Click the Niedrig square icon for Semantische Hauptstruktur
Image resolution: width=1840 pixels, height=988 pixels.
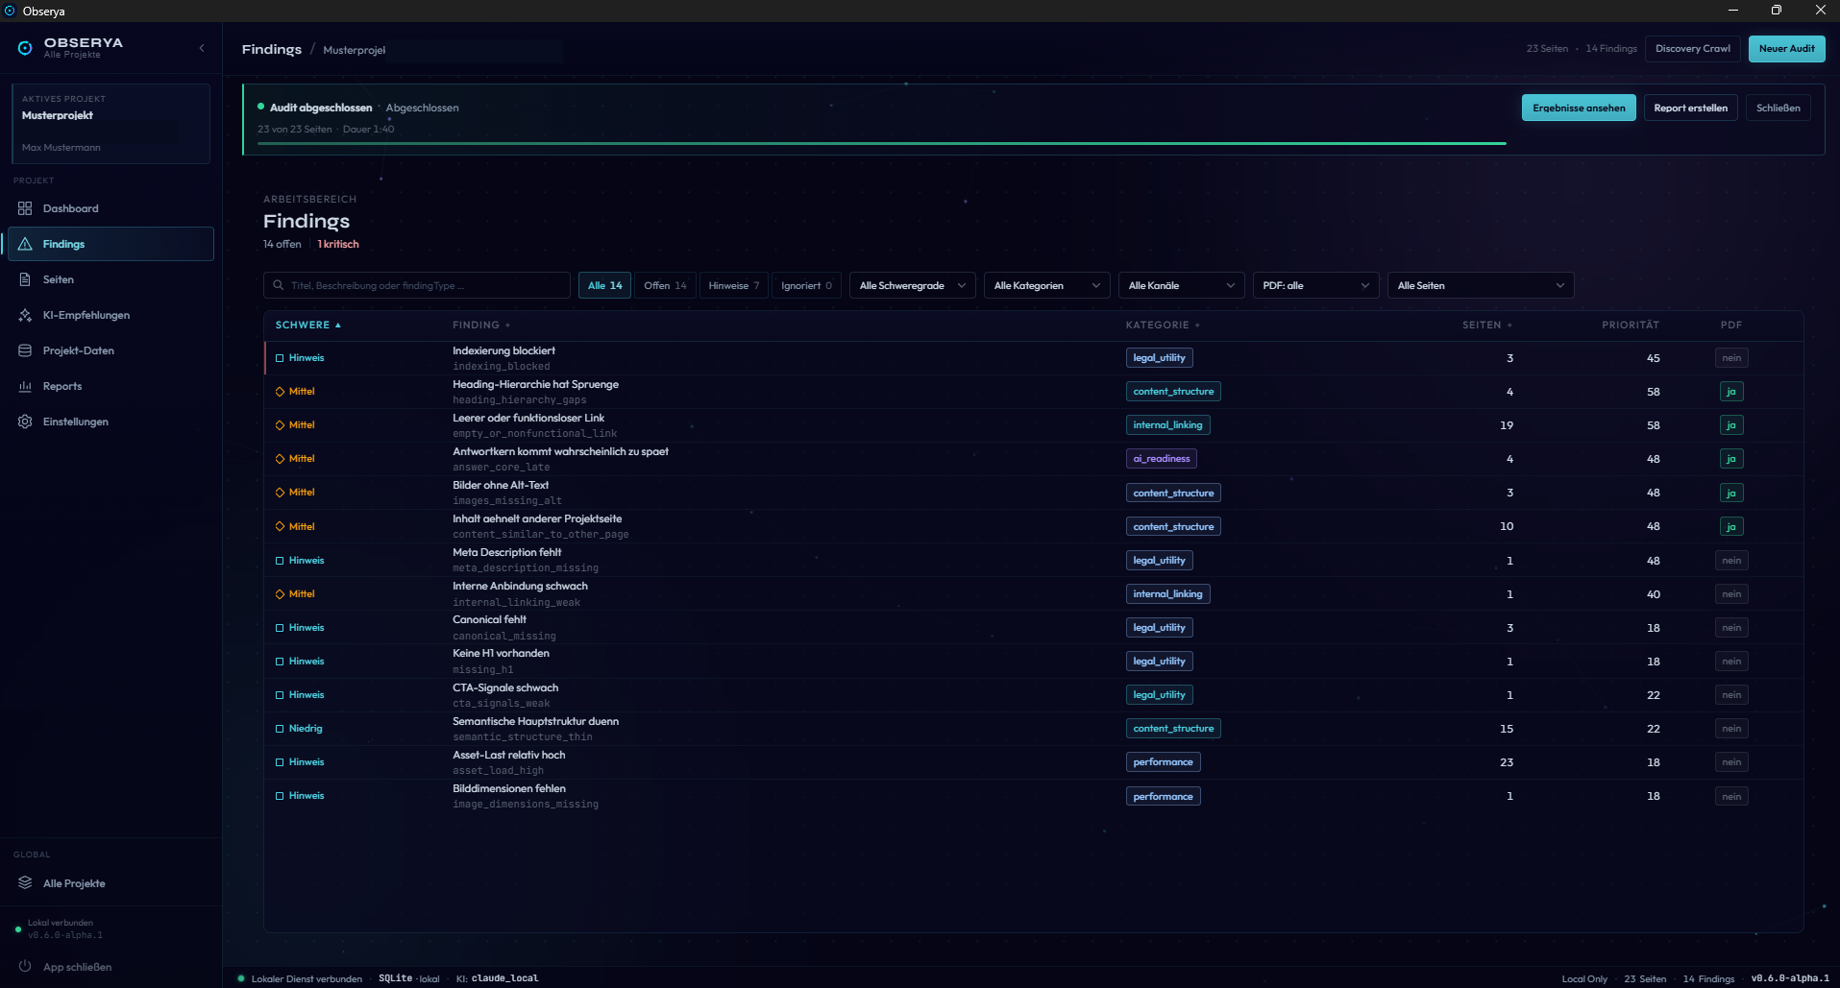281,729
